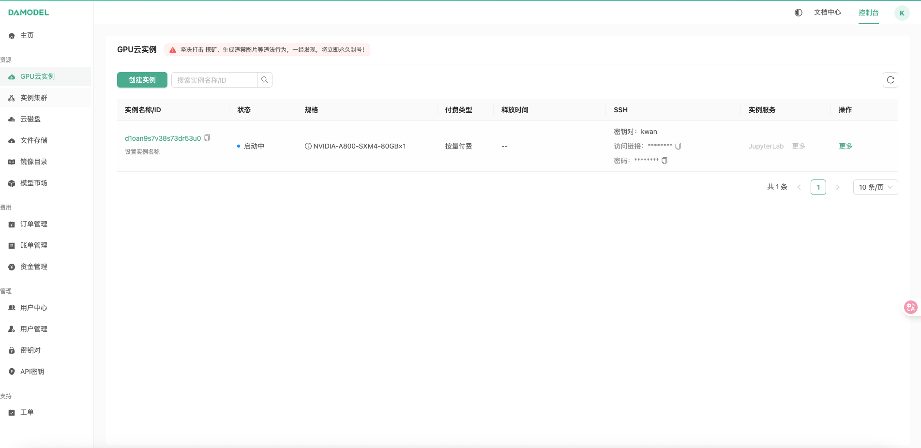Screen dimensions: 921x448
Task: Click the search magnifier icon
Action: pos(265,80)
